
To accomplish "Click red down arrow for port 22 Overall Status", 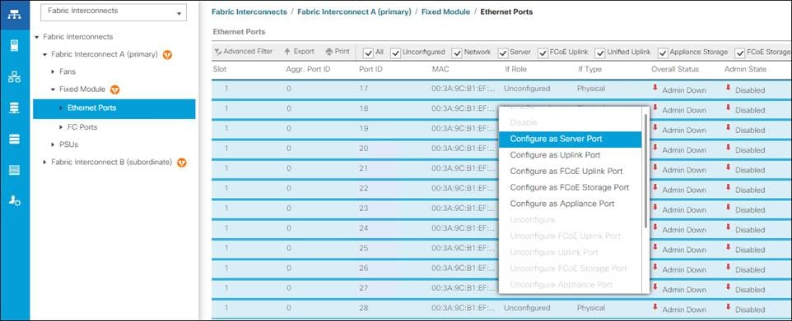I will pyautogui.click(x=655, y=187).
